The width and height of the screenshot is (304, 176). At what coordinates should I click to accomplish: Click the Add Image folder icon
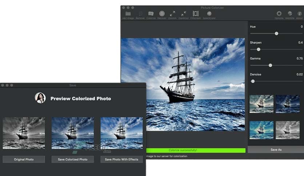128,13
